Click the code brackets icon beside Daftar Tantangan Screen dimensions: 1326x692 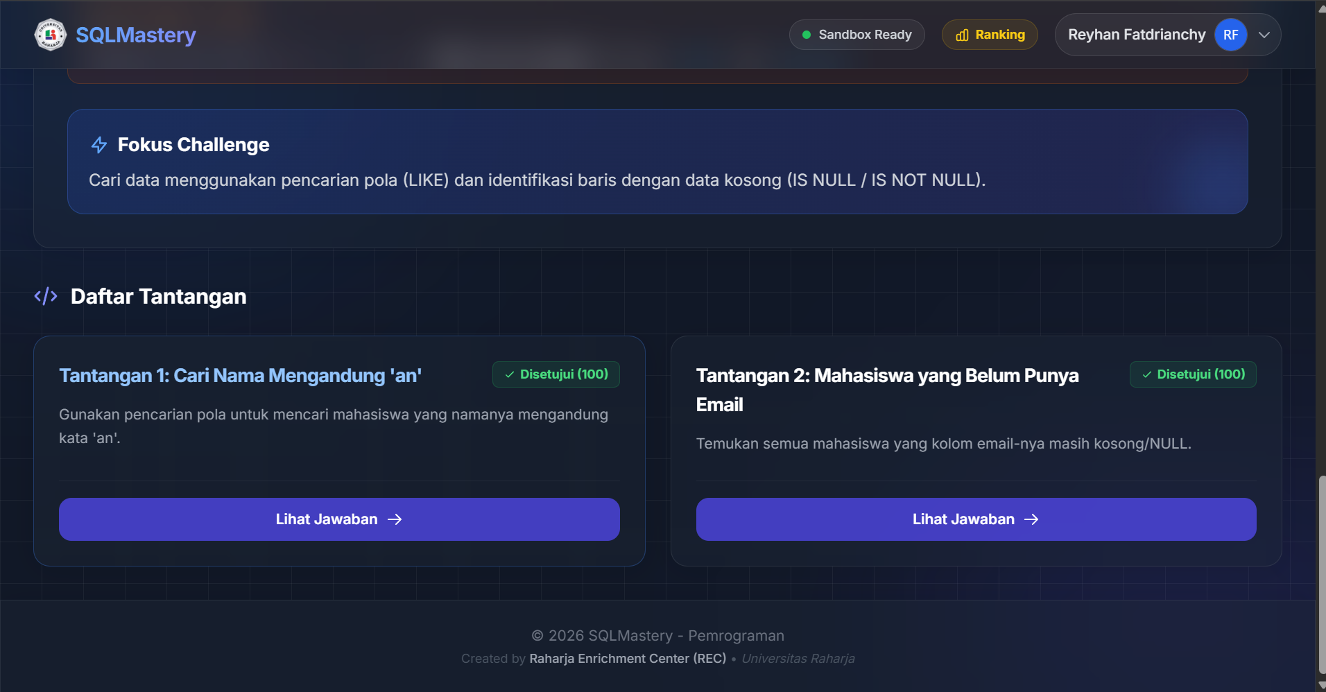[46, 297]
